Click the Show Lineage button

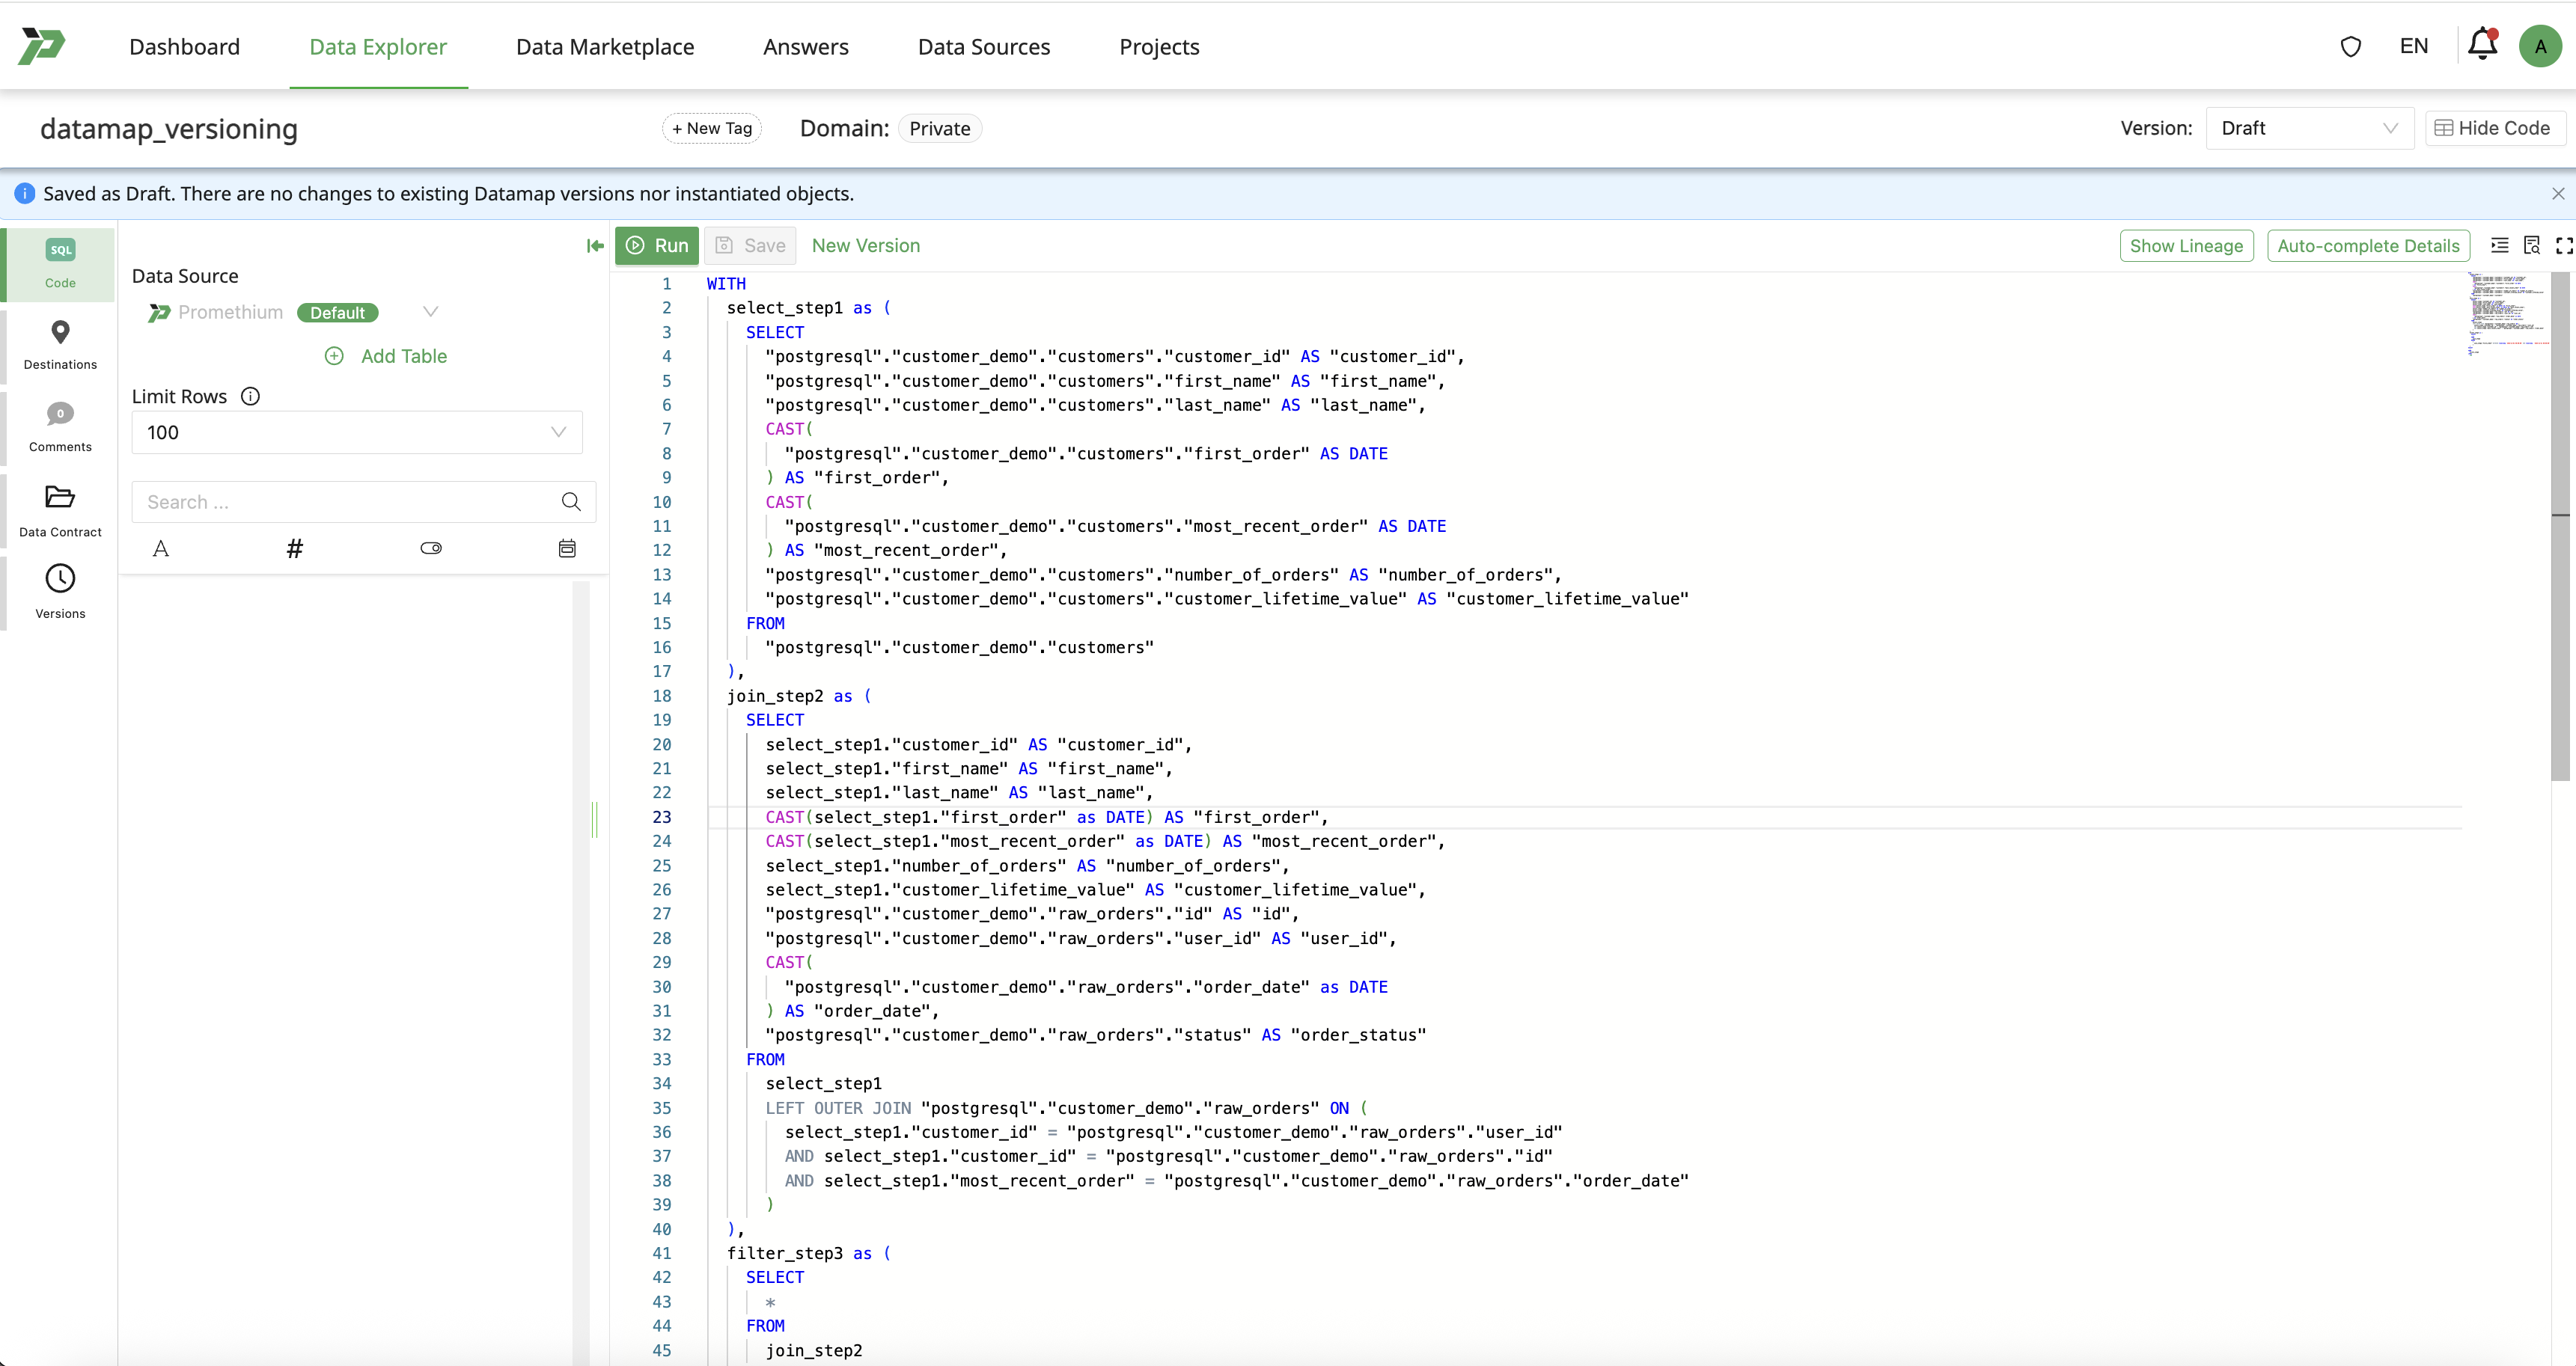click(2185, 246)
